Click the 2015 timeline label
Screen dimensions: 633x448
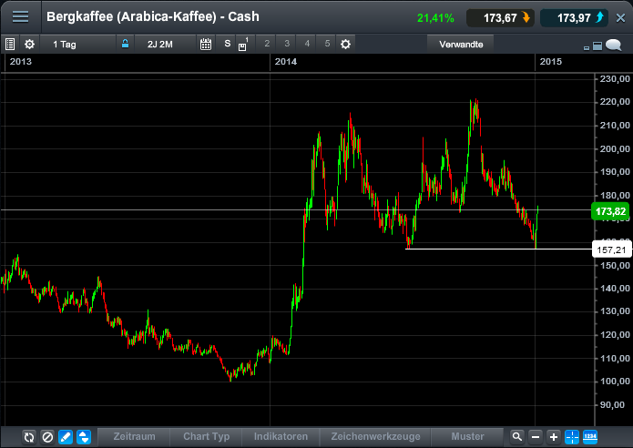551,62
